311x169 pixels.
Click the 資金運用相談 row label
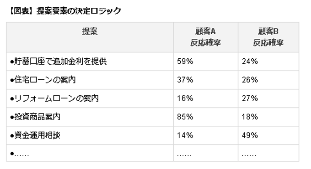[35, 135]
